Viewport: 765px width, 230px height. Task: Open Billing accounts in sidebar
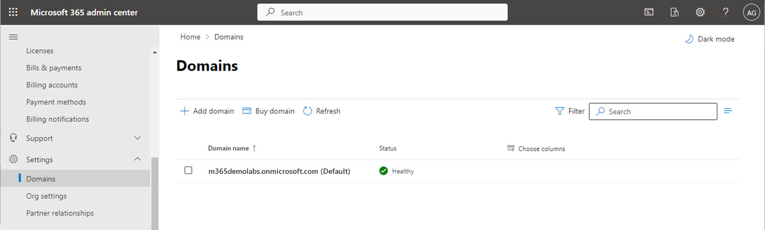[x=52, y=85]
